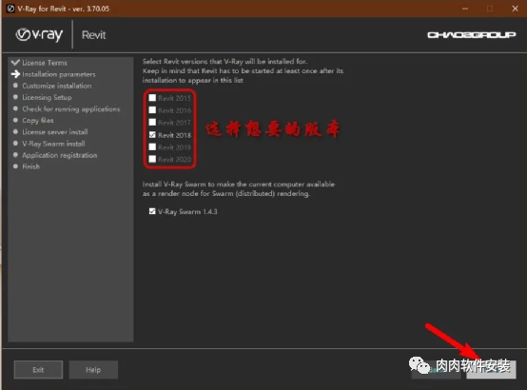
Task: Tick the Revit 2016 checkbox
Action: (x=152, y=110)
